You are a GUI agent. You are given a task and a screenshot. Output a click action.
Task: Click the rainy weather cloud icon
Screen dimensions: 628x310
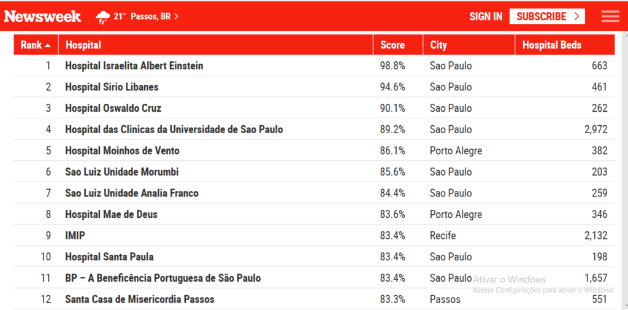point(103,17)
